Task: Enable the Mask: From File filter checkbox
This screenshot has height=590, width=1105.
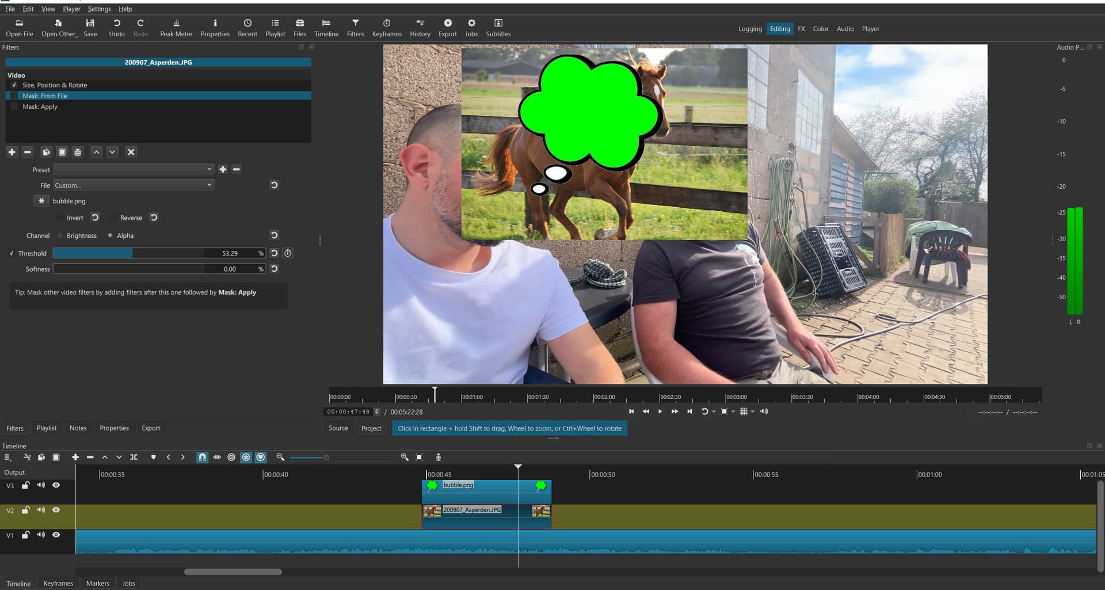Action: coord(14,96)
